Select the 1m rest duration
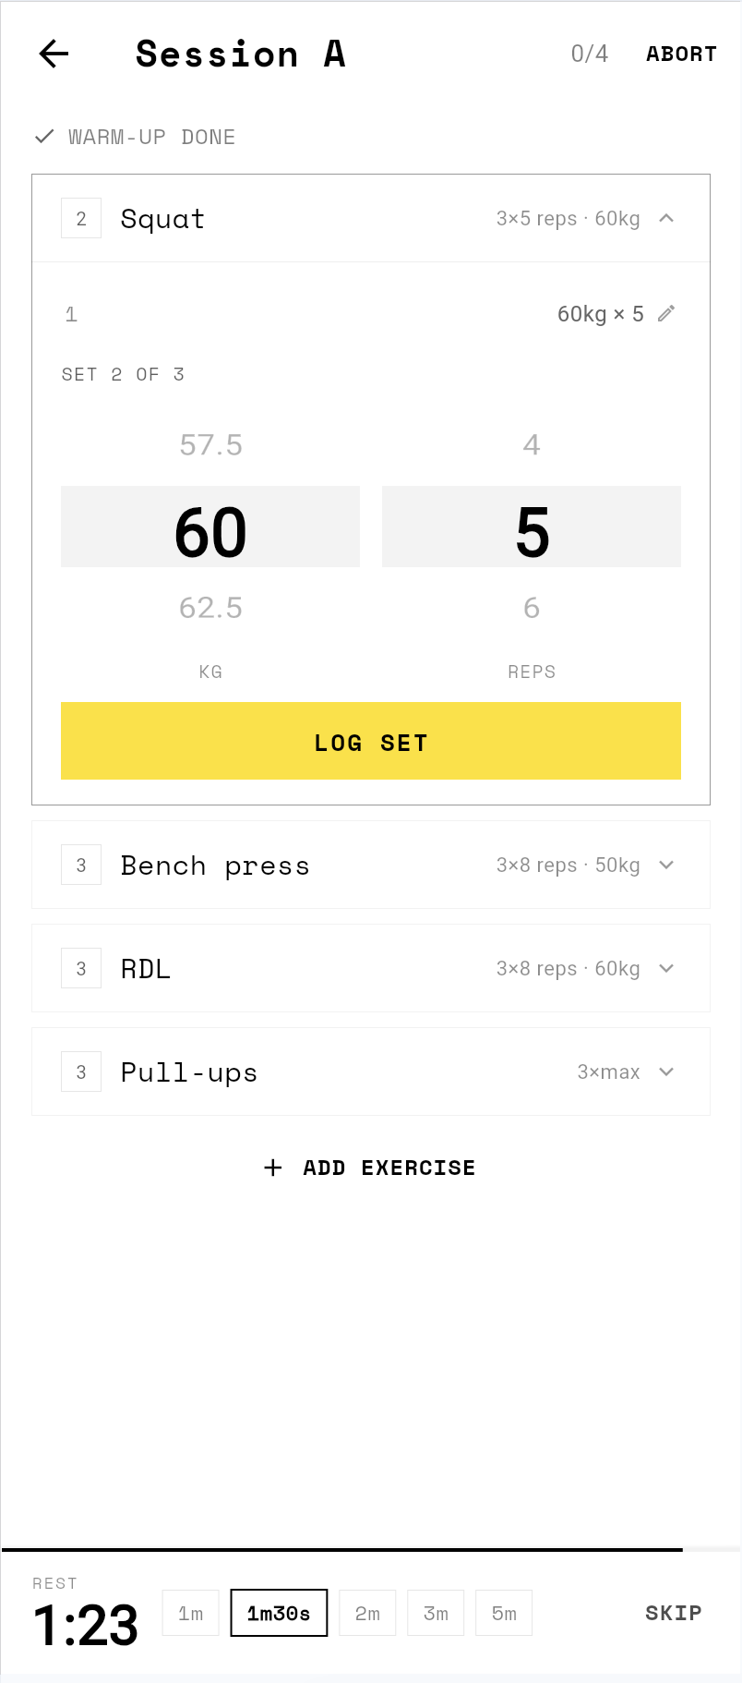 click(190, 1613)
